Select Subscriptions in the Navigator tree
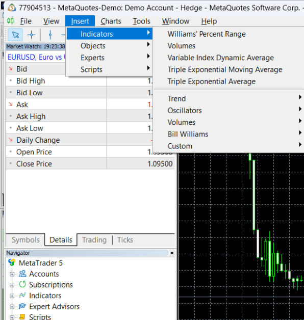 [51, 285]
